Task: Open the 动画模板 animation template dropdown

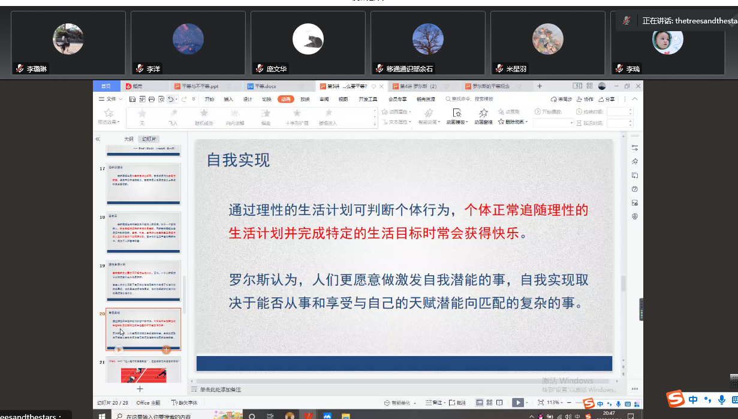Action: [x=457, y=122]
